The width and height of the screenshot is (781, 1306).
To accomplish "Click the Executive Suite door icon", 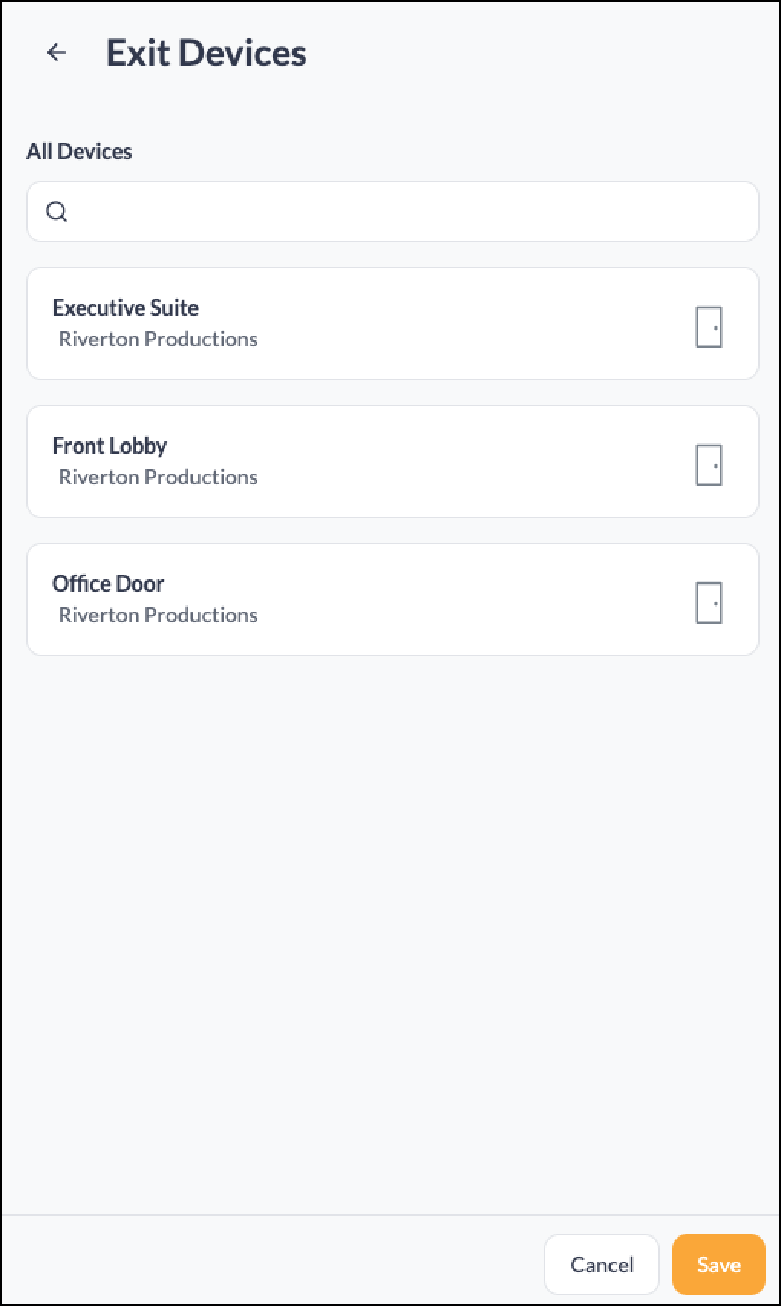I will (x=709, y=327).
